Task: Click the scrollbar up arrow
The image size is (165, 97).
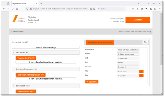Action: (161, 12)
